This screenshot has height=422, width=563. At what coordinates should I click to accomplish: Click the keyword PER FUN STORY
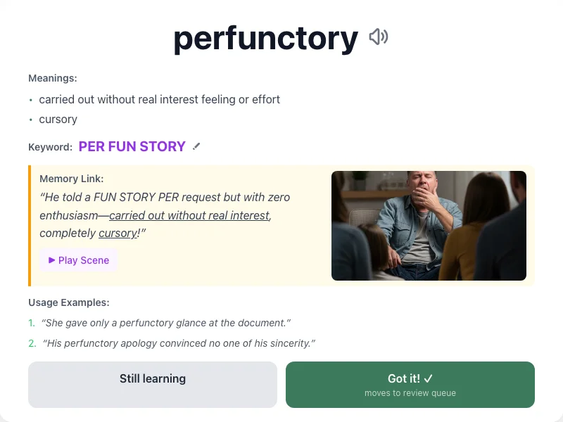point(132,146)
